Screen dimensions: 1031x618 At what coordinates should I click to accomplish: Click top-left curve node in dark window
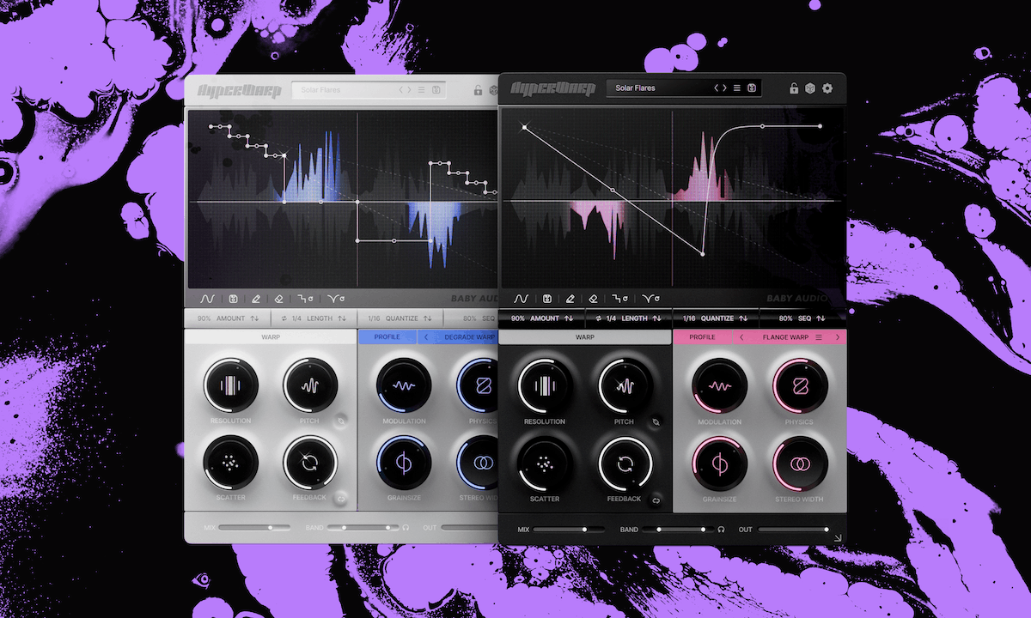click(x=524, y=127)
